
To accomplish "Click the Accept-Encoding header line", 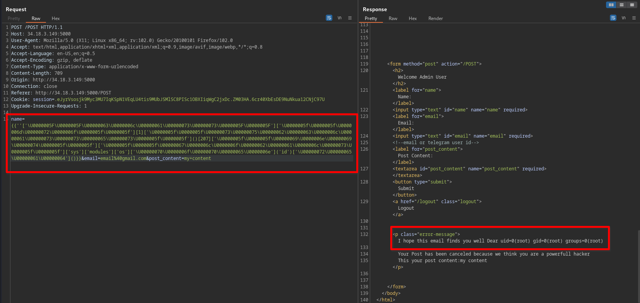I will [x=52, y=60].
